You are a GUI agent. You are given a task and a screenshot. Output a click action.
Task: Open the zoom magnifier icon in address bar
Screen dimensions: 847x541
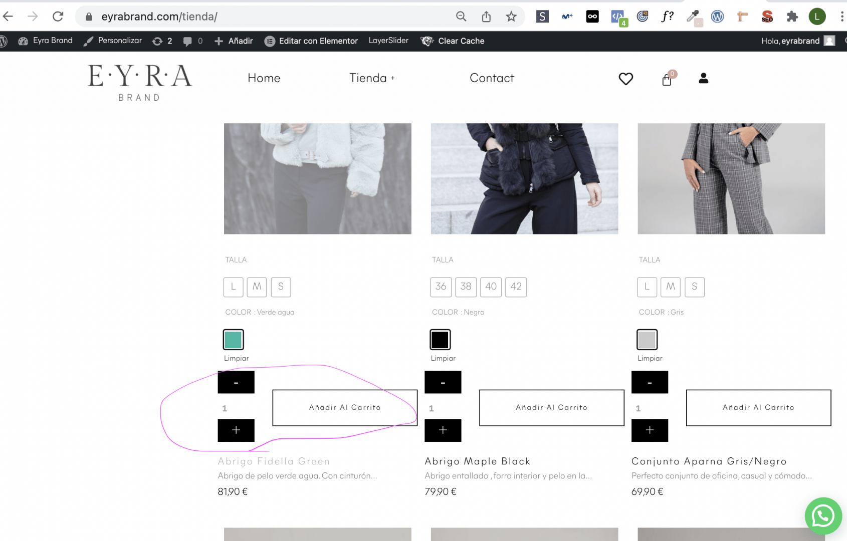461,17
